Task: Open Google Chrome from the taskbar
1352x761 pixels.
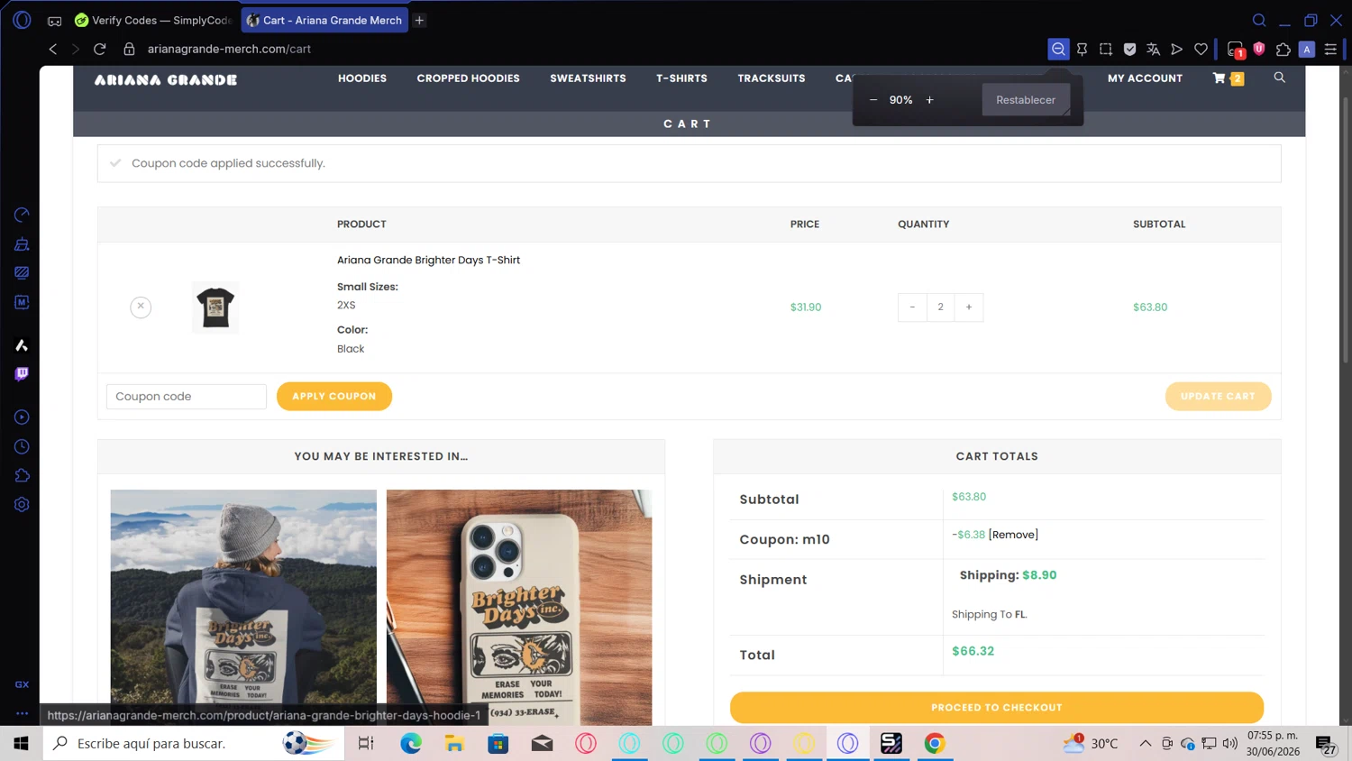Action: click(x=935, y=743)
